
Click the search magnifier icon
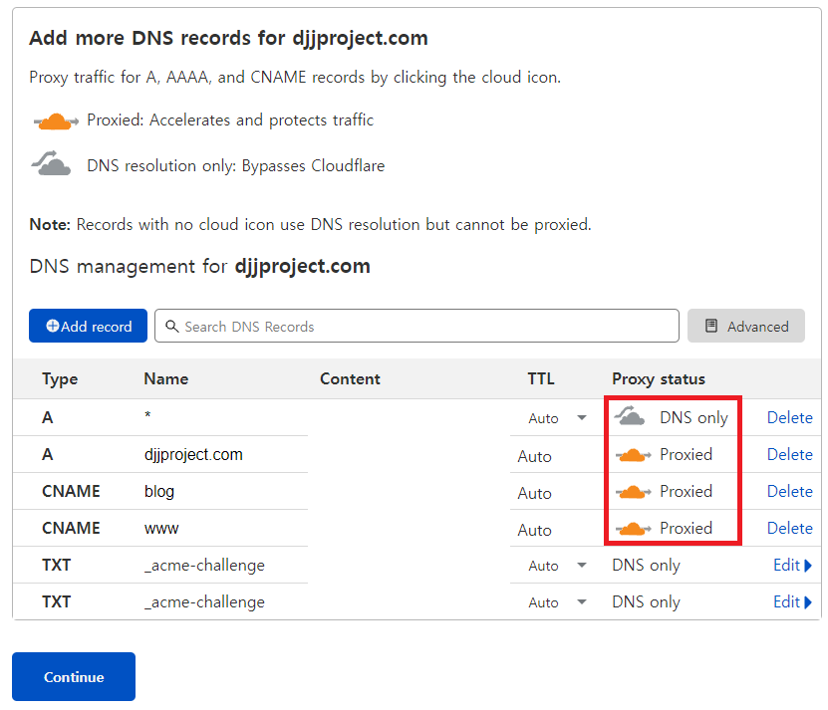171,327
